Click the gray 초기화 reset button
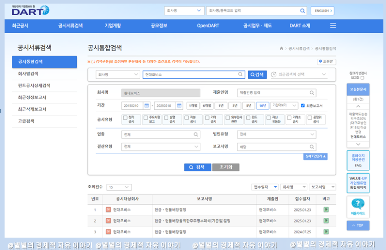Screen dimensions: 386x250 [x=226, y=167]
